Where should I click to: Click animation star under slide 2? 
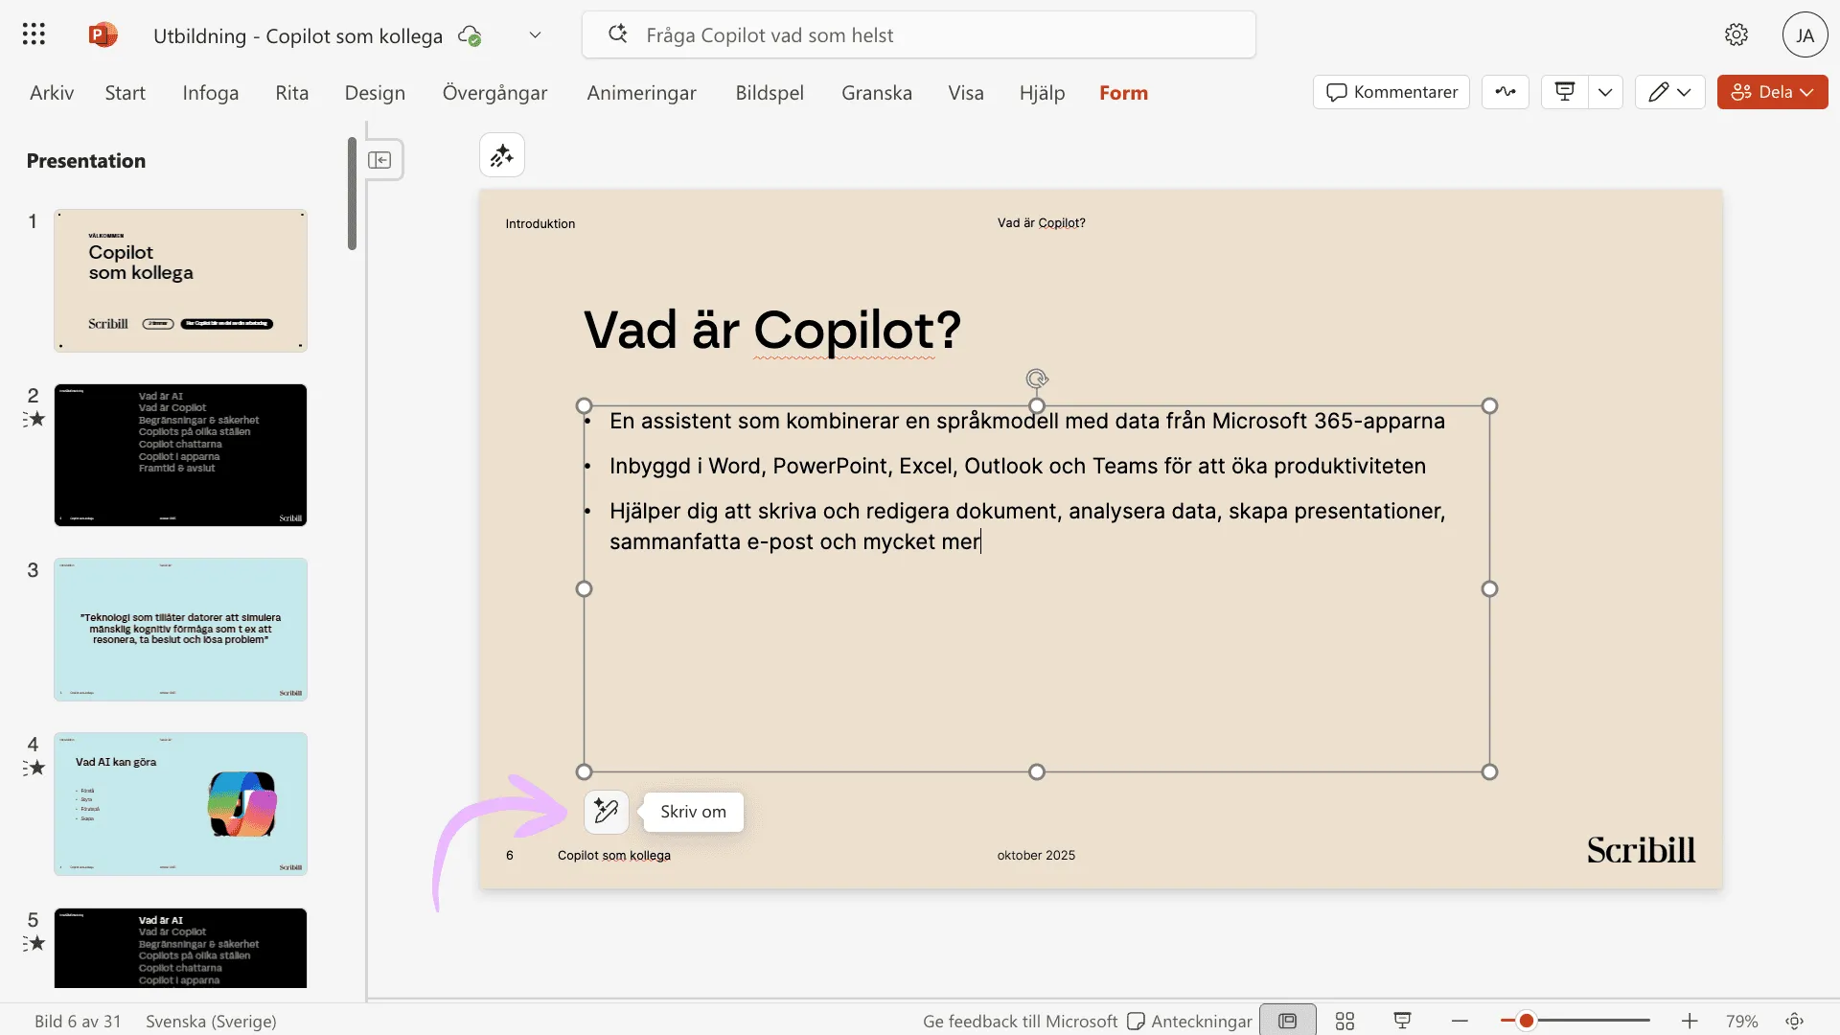34,419
